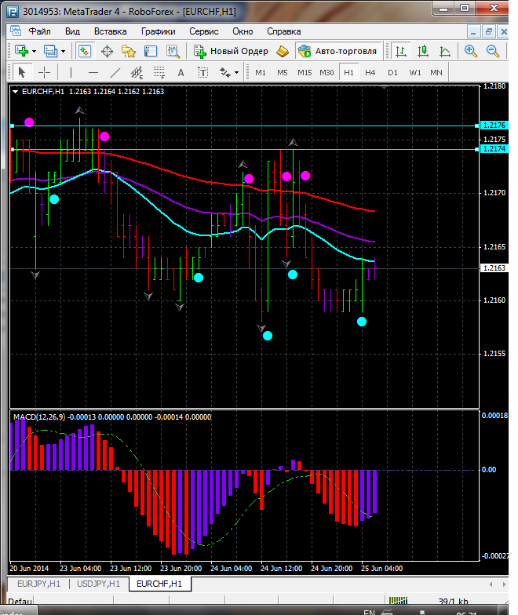Click the zoom out magnifier icon
The width and height of the screenshot is (518, 615).
[494, 51]
